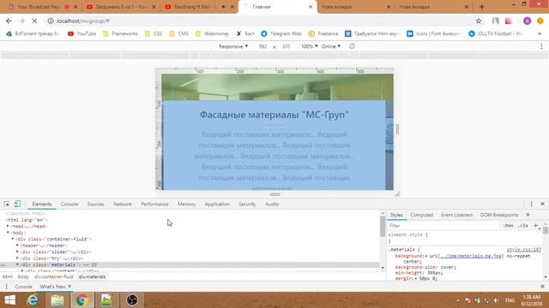Switch to the Styles sidebar tab
The height and width of the screenshot is (308, 549).
point(396,215)
